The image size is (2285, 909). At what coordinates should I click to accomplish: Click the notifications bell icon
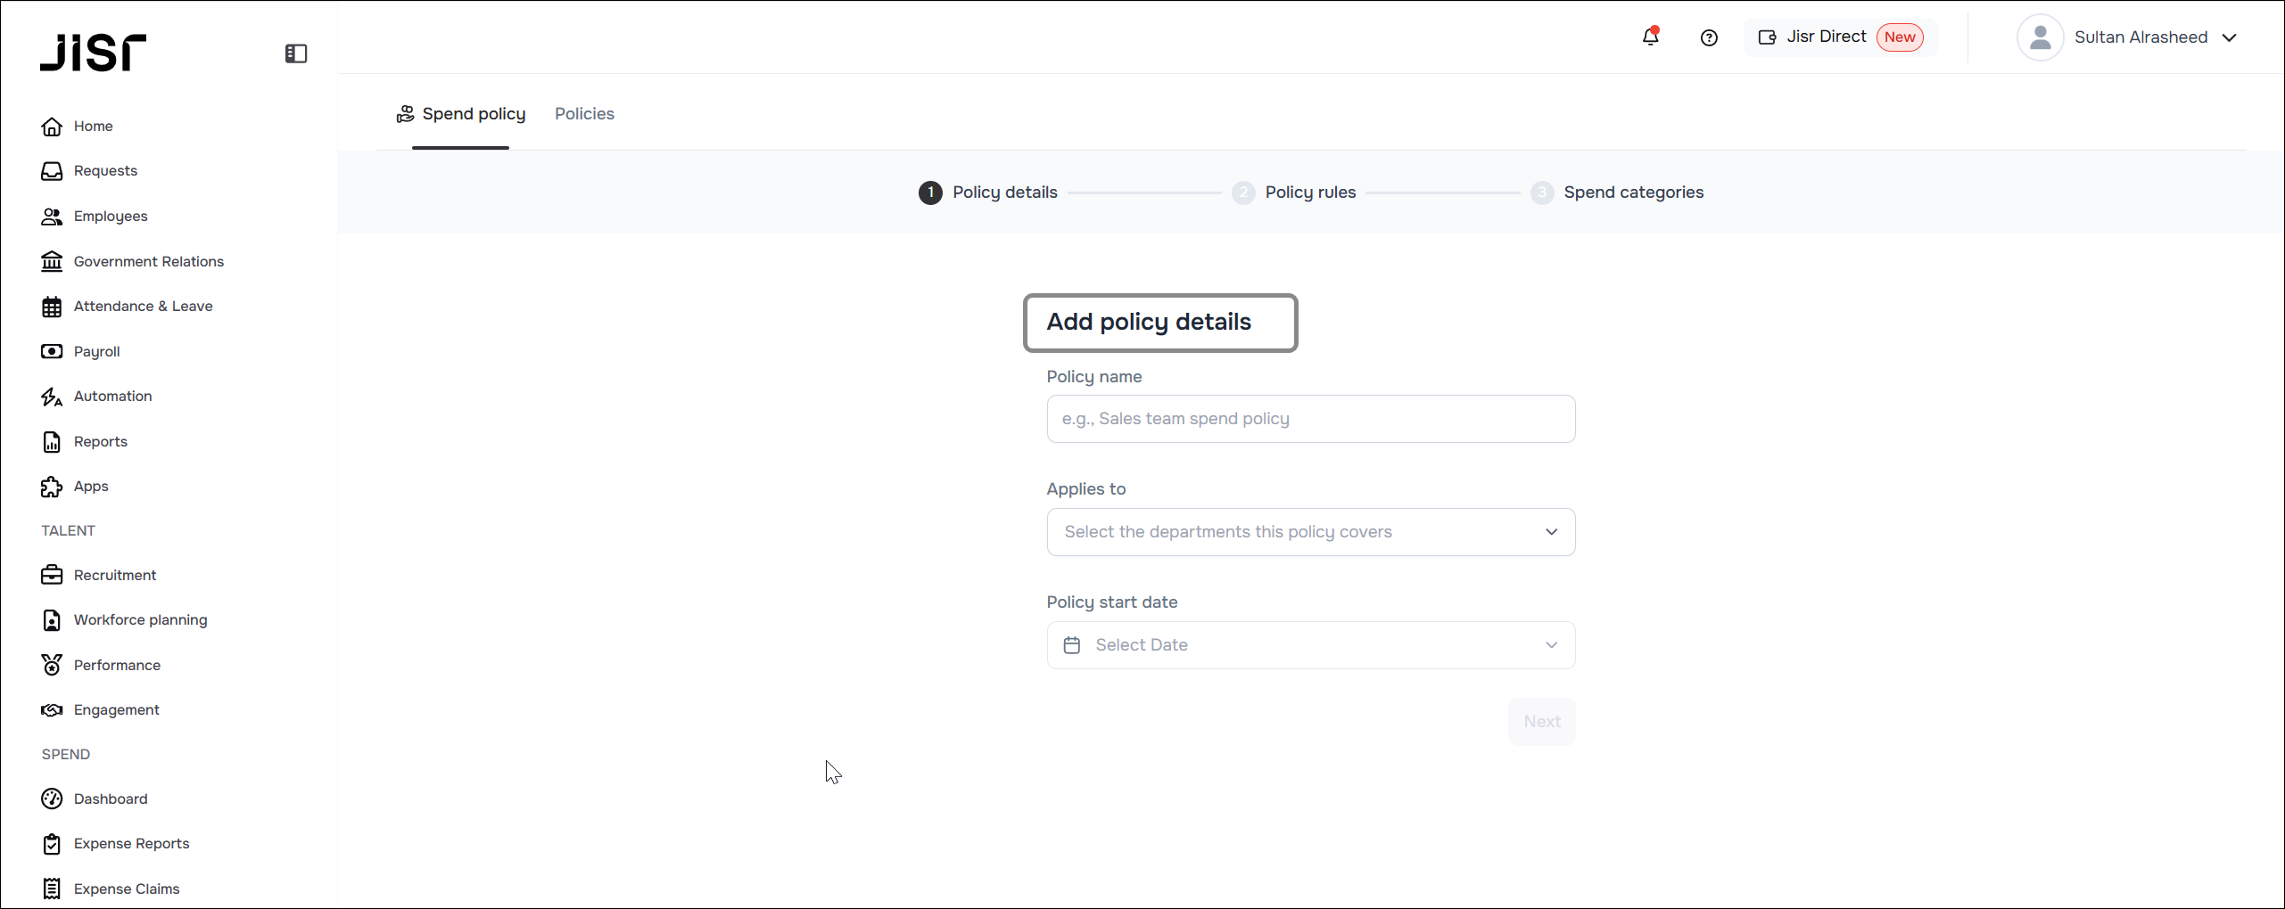tap(1650, 37)
